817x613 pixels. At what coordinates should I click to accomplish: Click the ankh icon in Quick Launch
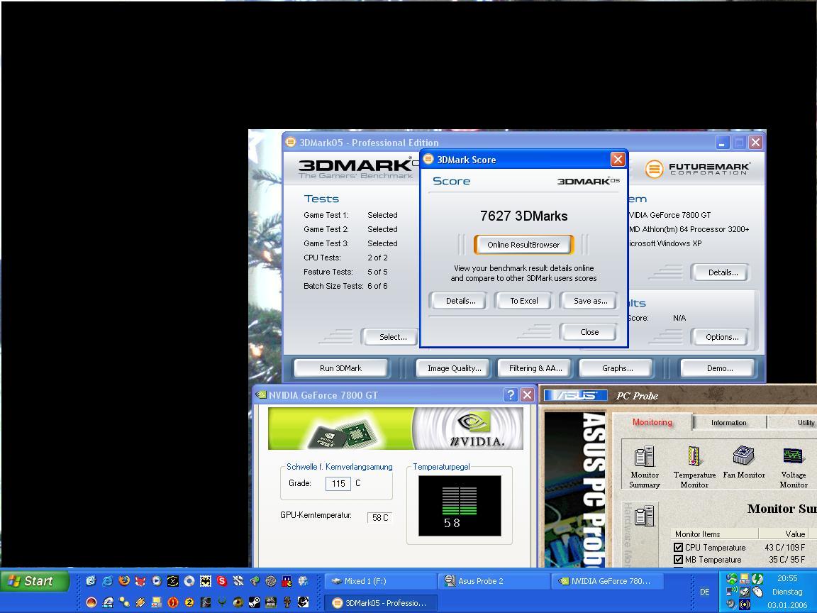[287, 602]
